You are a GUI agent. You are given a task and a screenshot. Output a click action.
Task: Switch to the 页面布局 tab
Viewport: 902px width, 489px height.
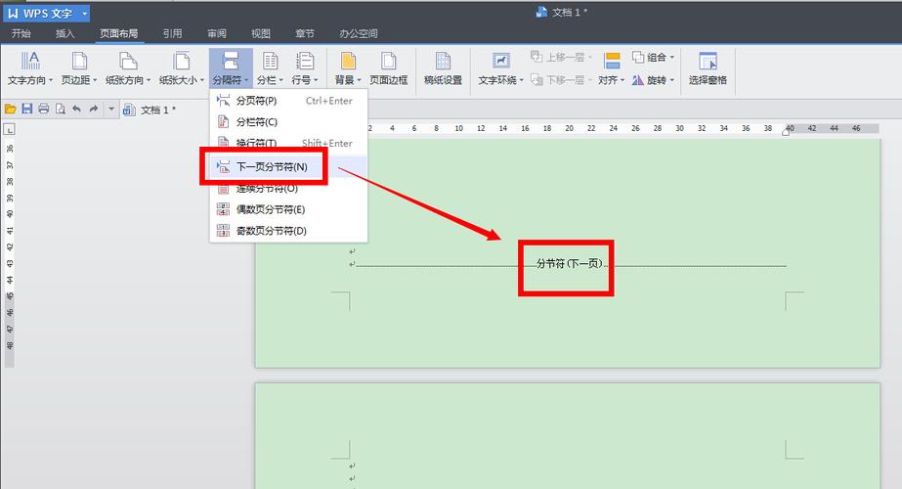[x=118, y=33]
